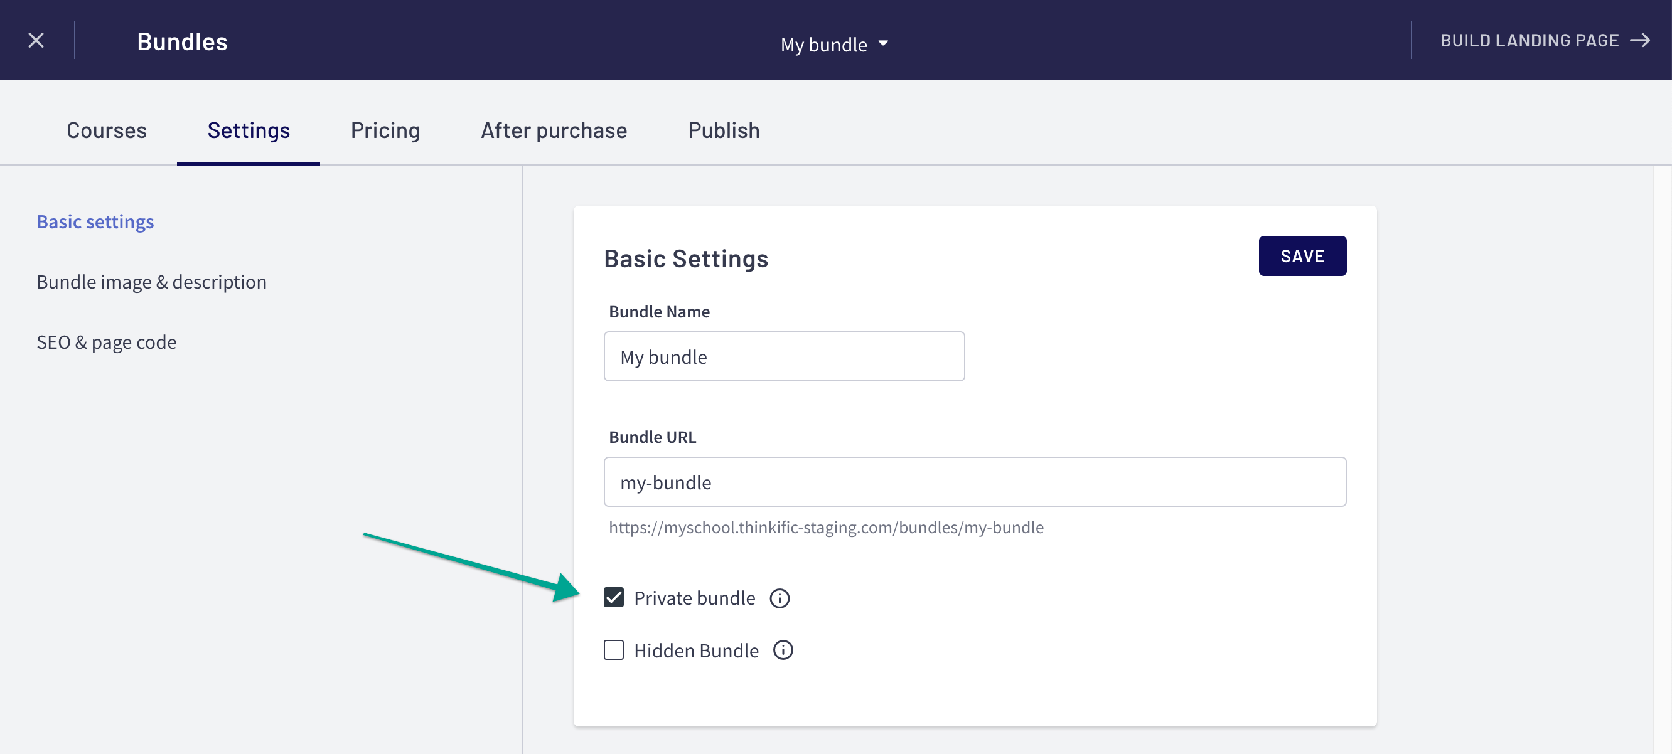Click the SAVE button
1672x754 pixels.
(1302, 256)
